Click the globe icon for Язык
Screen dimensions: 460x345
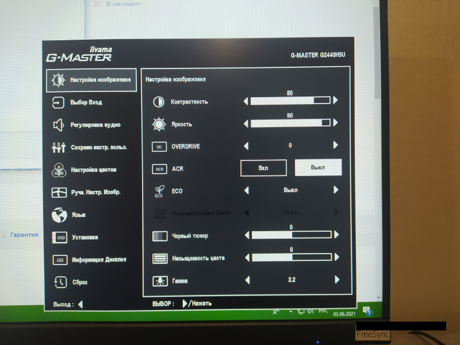coord(59,215)
